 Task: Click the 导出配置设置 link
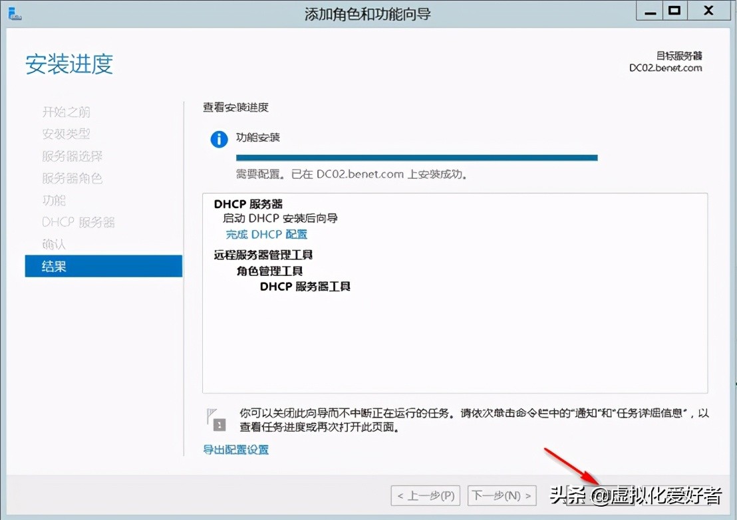coord(236,450)
